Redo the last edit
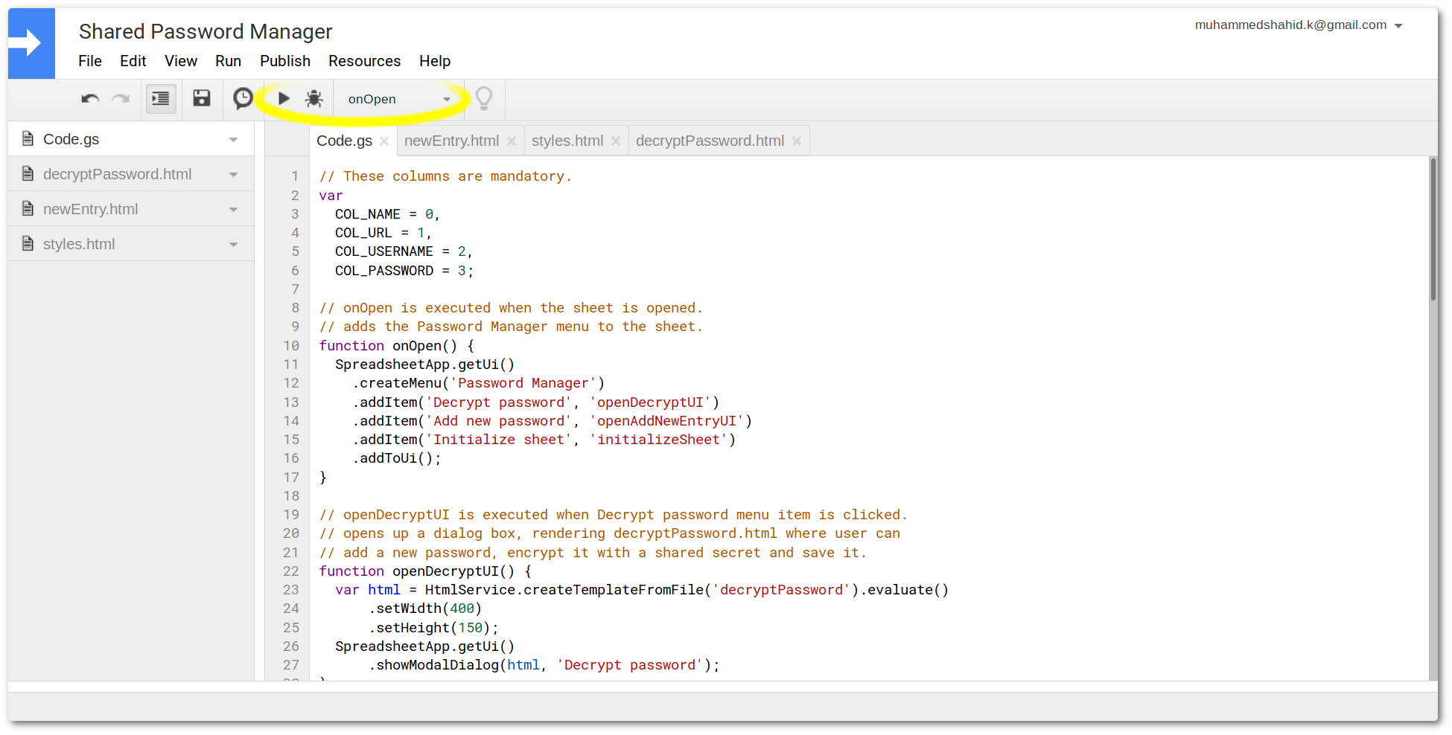 [x=121, y=99]
